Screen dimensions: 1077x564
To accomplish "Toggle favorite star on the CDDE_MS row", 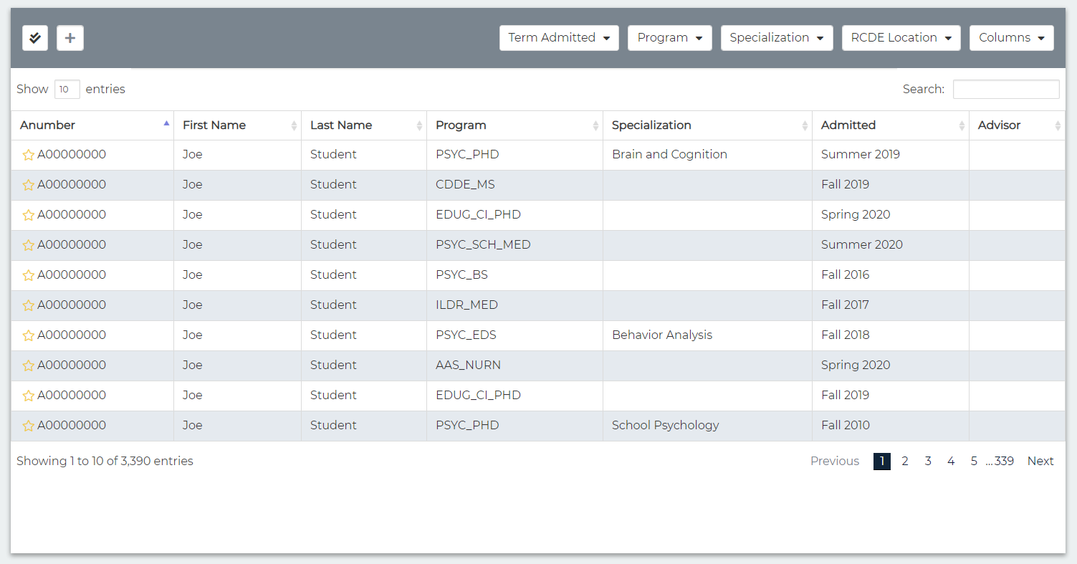I will [x=29, y=185].
